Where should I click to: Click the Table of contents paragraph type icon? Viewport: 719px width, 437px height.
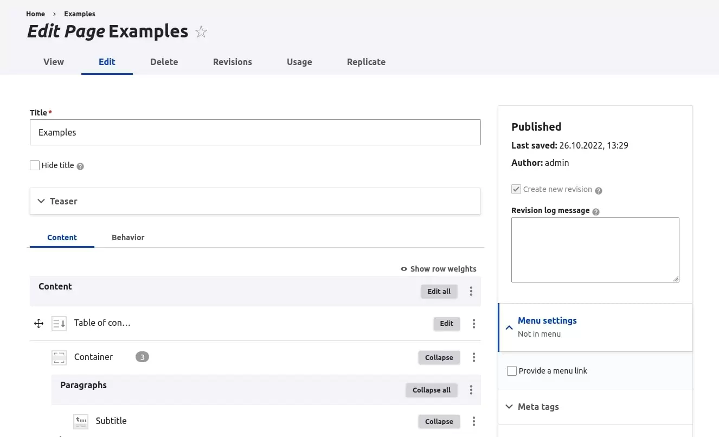coord(59,323)
